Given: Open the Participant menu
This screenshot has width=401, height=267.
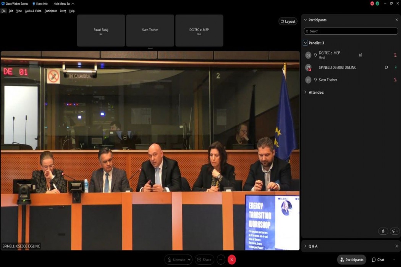Looking at the screenshot, I should point(50,11).
